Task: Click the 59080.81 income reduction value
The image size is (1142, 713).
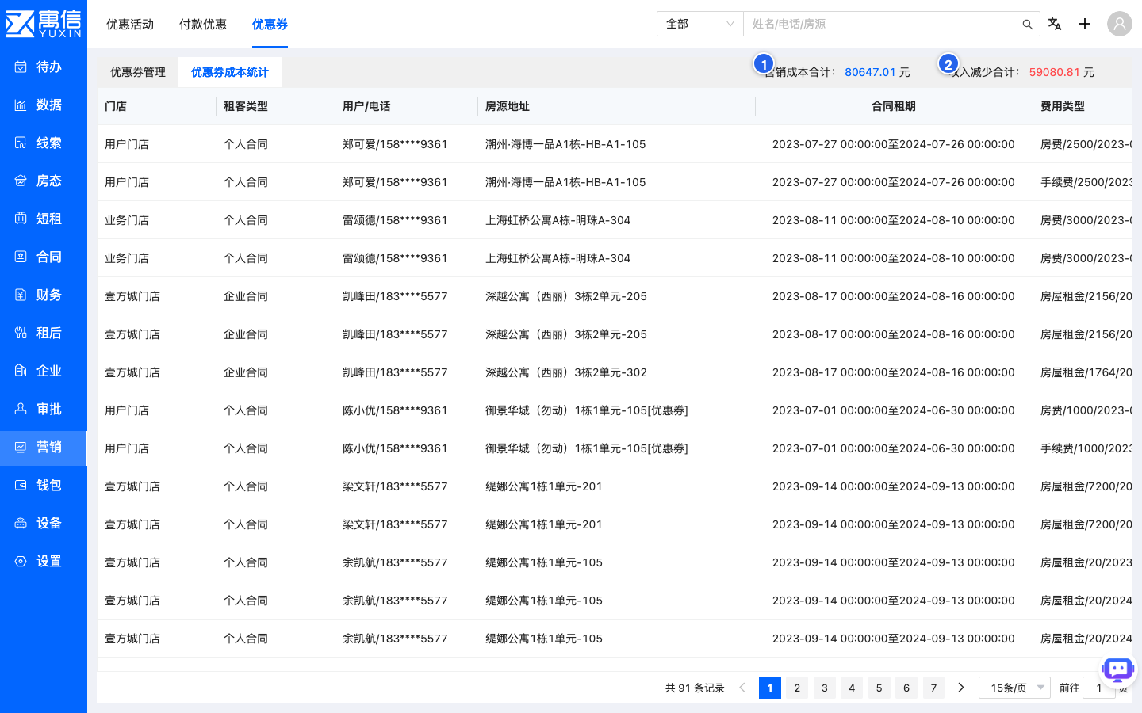Action: coord(1055,72)
